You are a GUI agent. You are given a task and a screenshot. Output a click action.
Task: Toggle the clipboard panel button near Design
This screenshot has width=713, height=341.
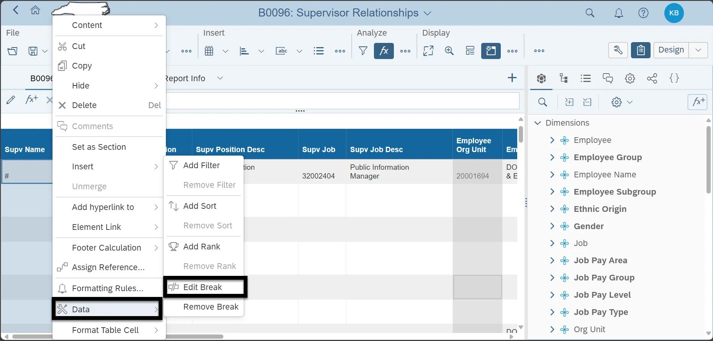641,50
